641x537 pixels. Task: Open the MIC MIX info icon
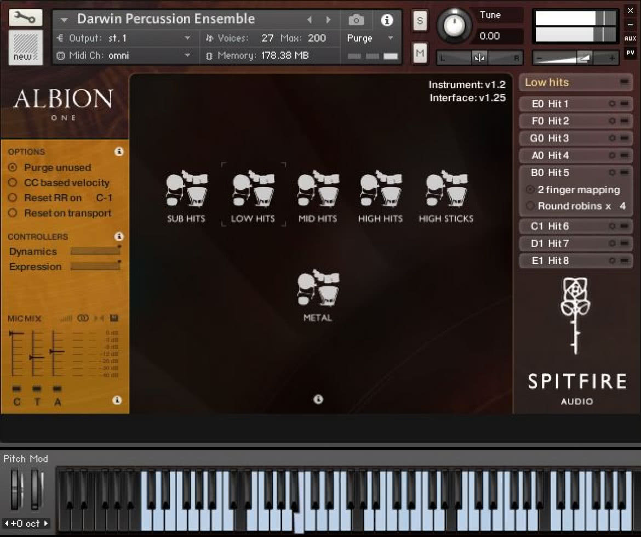(x=117, y=400)
